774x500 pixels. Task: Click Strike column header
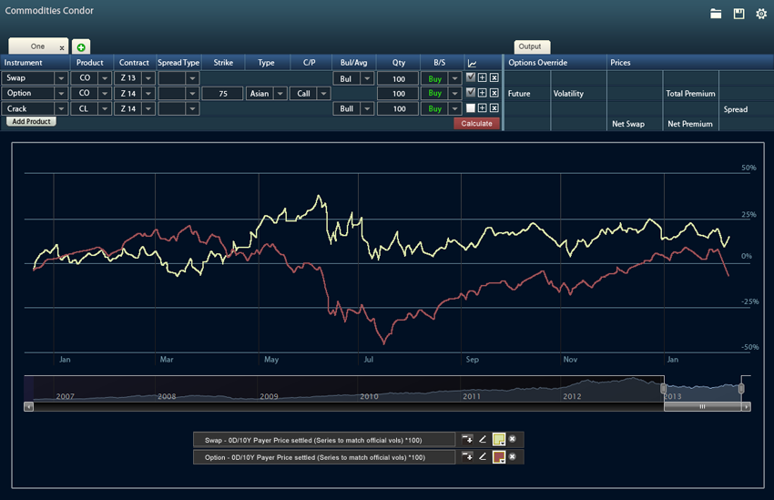[x=223, y=63]
